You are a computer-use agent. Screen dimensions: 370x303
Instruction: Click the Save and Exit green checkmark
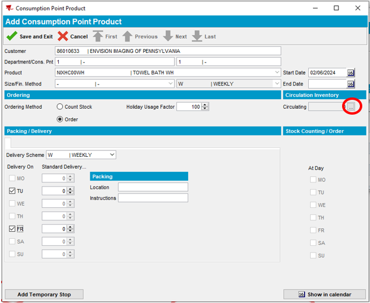(11, 36)
